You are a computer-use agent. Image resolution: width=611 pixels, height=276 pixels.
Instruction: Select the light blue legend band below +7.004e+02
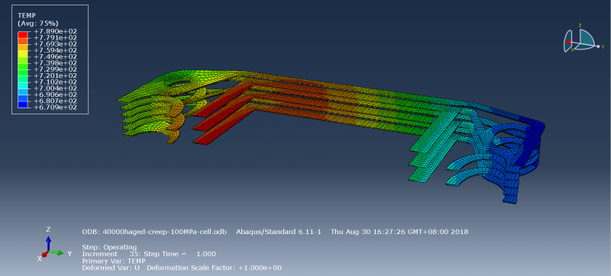23,91
